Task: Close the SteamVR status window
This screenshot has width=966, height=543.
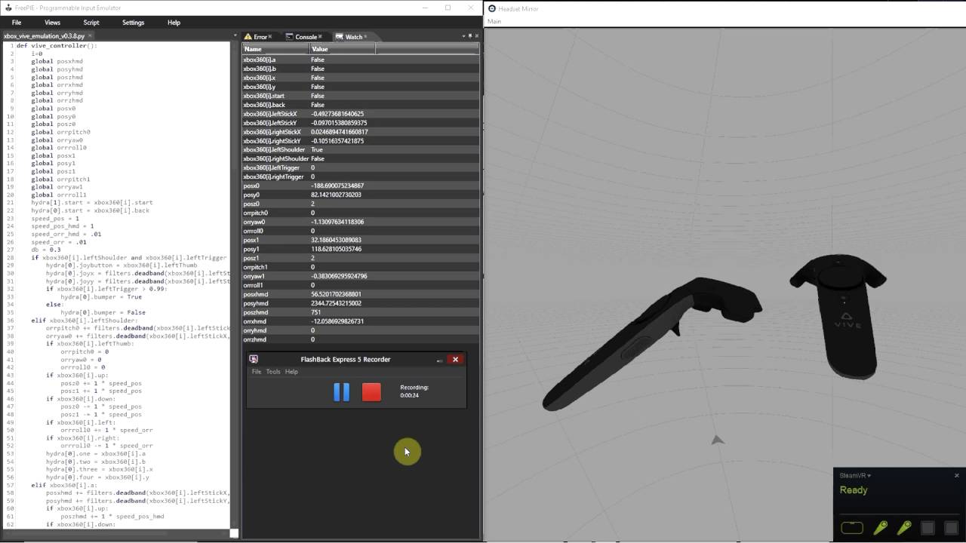Action: pyautogui.click(x=957, y=475)
